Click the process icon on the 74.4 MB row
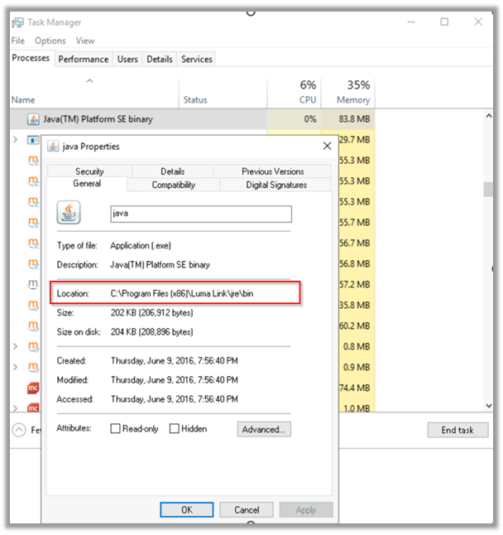 coord(33,388)
